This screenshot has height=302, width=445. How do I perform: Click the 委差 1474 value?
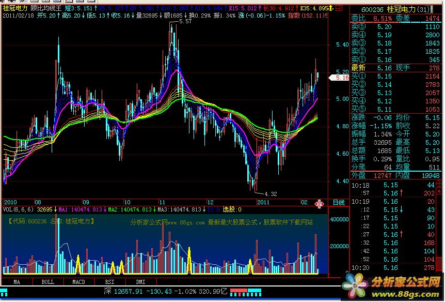tap(432, 19)
